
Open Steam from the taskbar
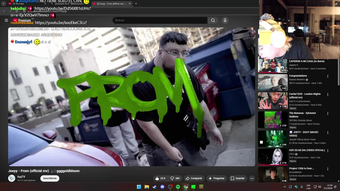coord(154,187)
